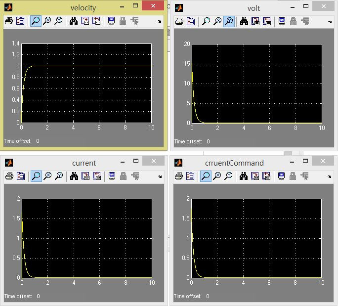
Task: Click lock axes icon in velocity scope
Action: (123, 21)
